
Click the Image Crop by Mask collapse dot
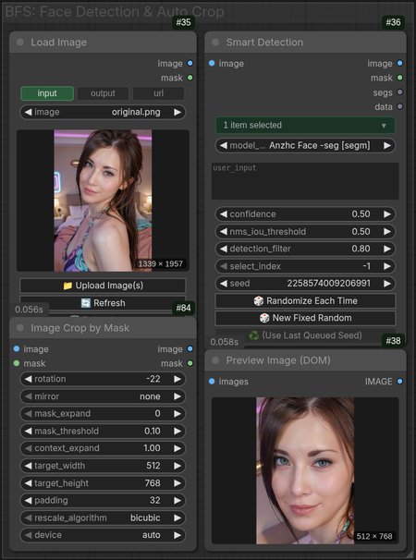tap(20, 327)
